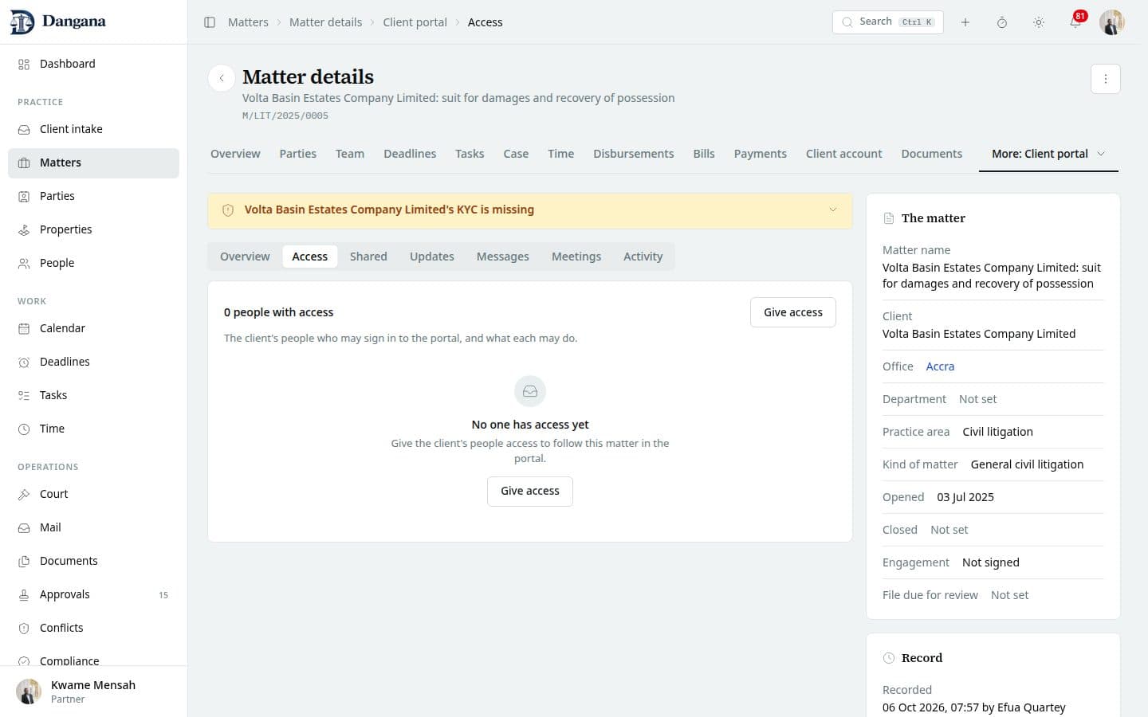Switch to the Parties matter tab
The height and width of the screenshot is (717, 1148).
[297, 154]
